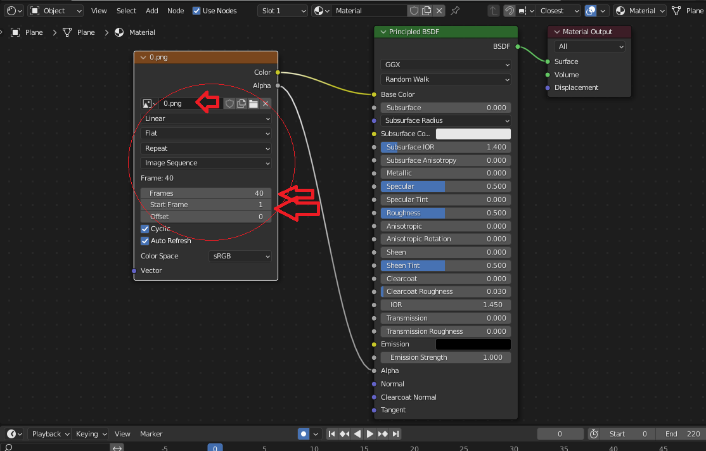Click the duplicate image icon in 0.png node
Image resolution: width=706 pixels, height=451 pixels.
(241, 103)
